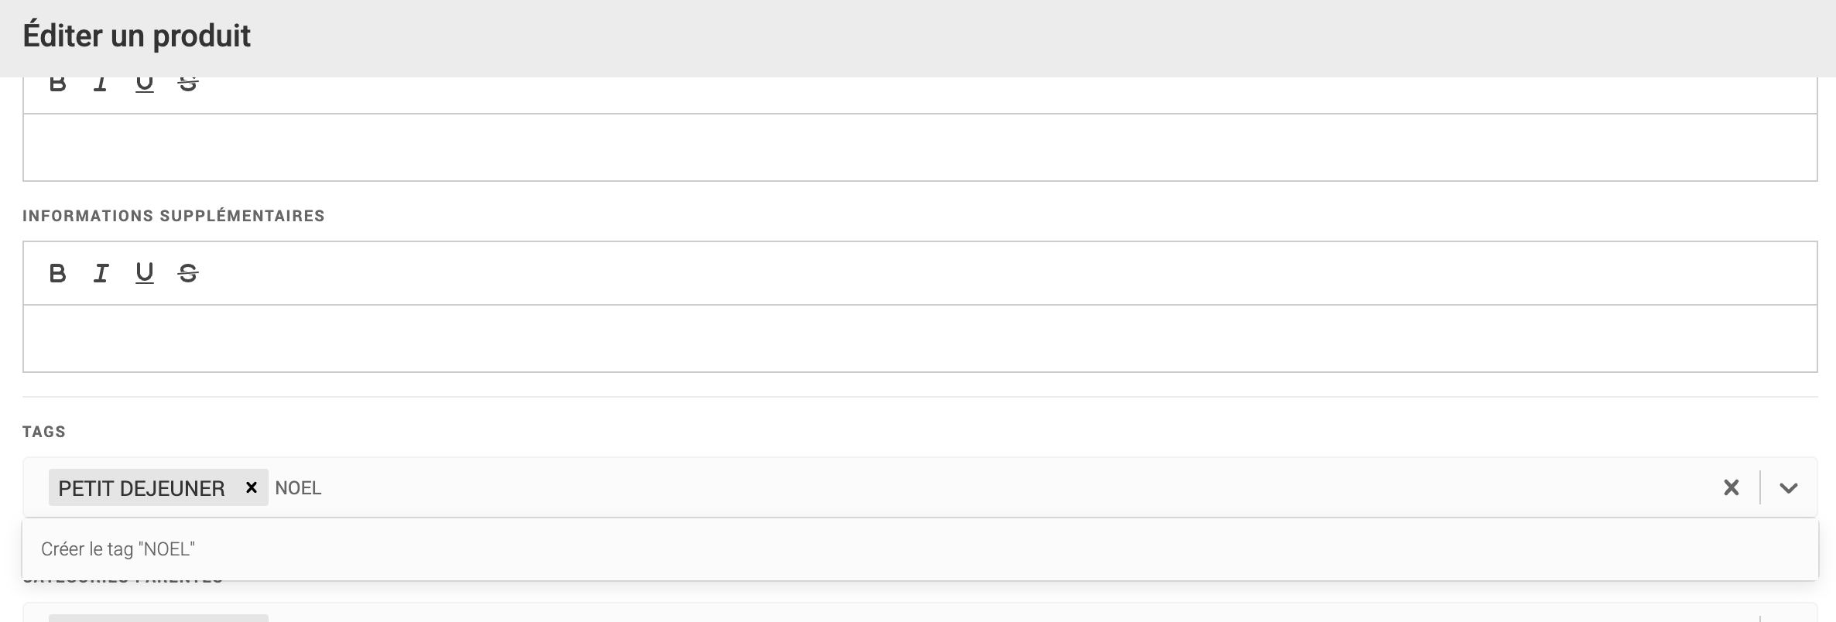Collapse the Tags dropdown with the chevron
1836x622 pixels.
(1788, 487)
